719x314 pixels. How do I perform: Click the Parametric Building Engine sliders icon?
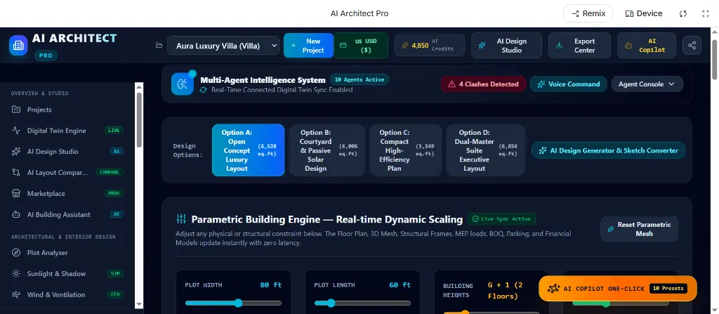[x=181, y=219]
